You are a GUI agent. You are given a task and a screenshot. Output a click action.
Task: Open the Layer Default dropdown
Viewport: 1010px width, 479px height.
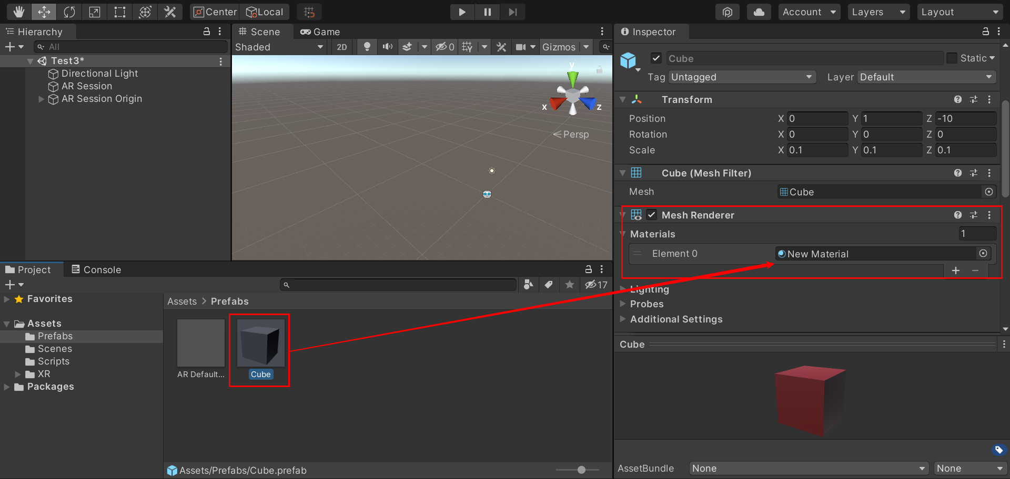point(927,77)
